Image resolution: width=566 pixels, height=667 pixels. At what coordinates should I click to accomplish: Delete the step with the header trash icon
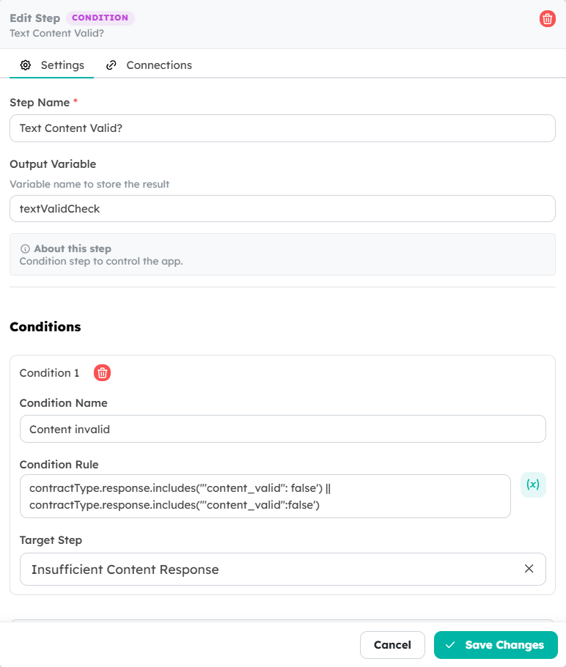coord(547,19)
